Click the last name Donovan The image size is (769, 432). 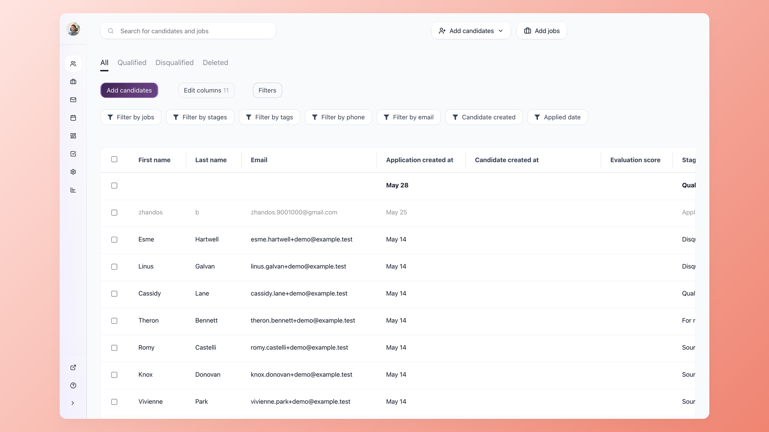pos(207,375)
